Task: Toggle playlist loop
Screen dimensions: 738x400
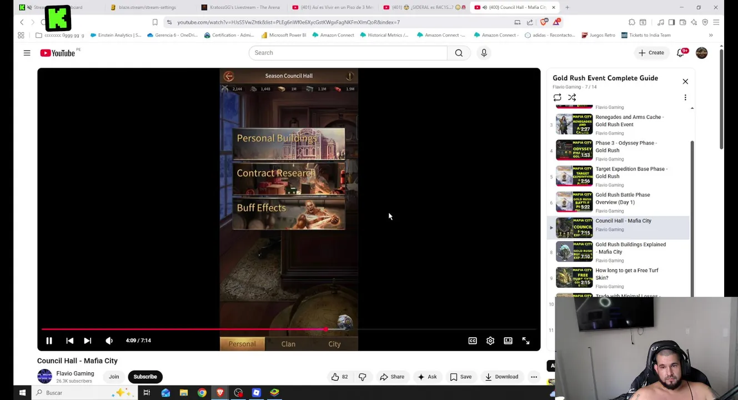Action: (x=557, y=98)
